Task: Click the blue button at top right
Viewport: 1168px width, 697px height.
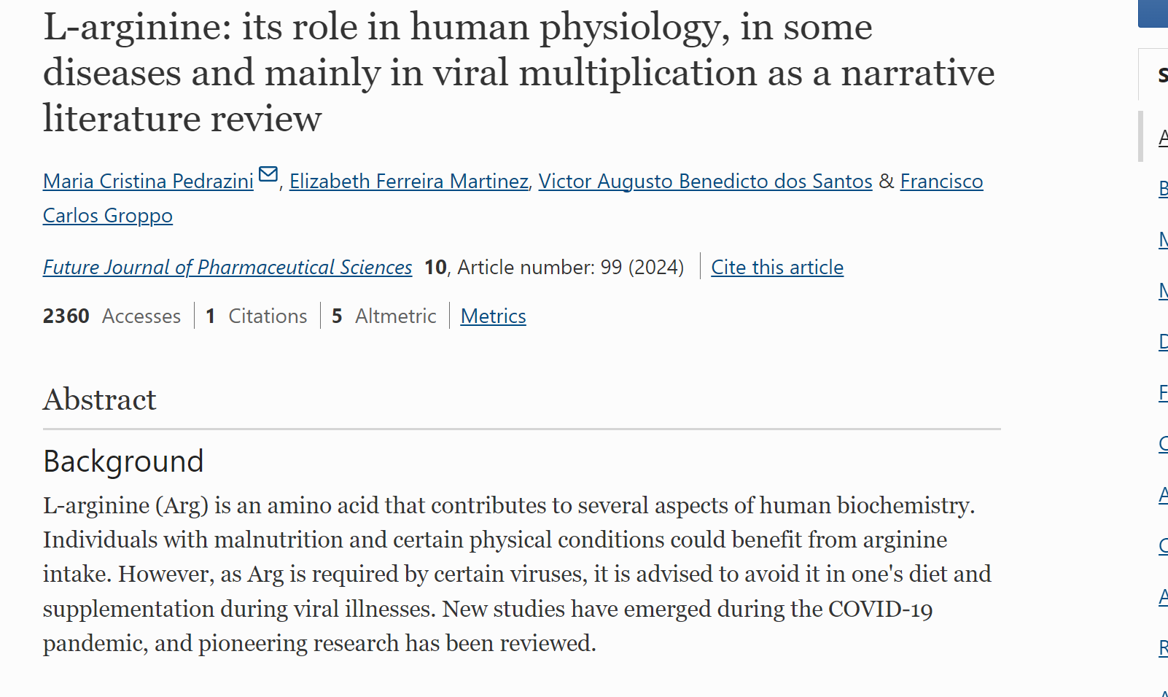Action: pos(1153,13)
